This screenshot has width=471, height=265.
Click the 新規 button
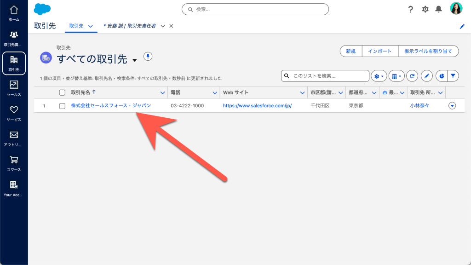point(350,51)
